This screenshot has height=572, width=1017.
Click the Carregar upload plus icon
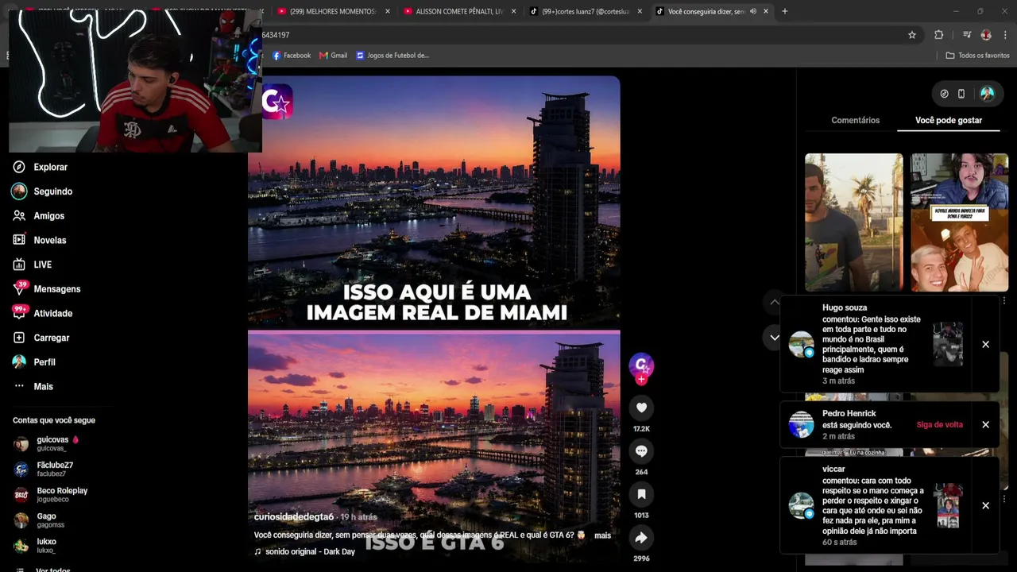19,338
